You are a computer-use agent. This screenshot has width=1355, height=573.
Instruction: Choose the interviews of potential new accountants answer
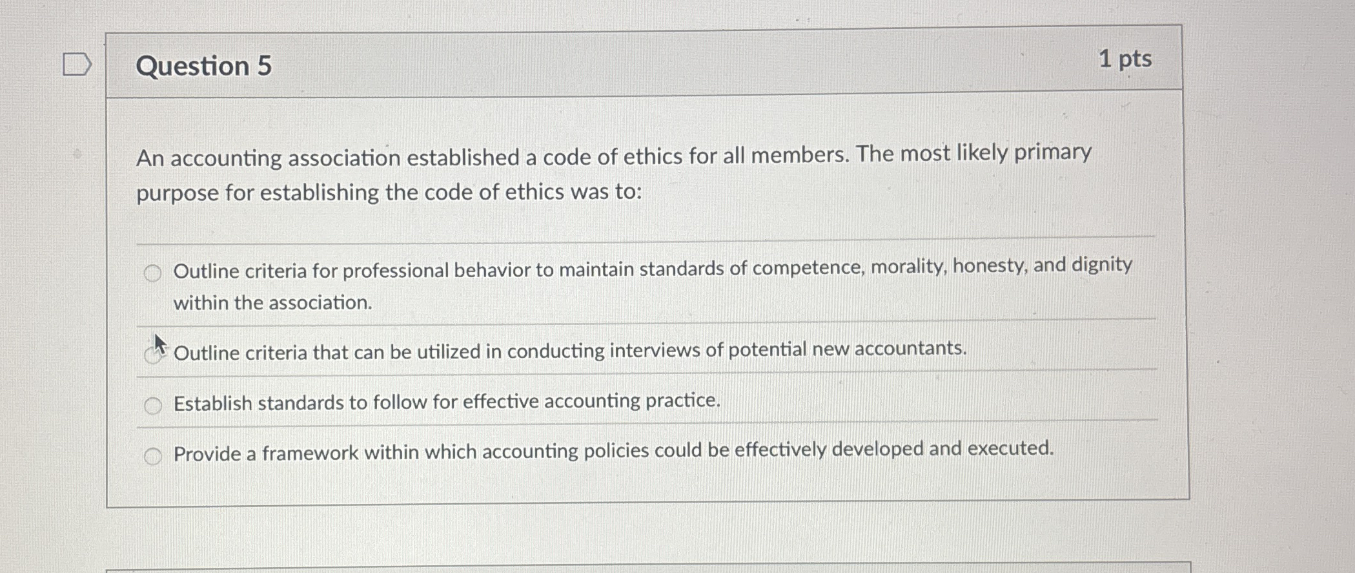tap(154, 353)
